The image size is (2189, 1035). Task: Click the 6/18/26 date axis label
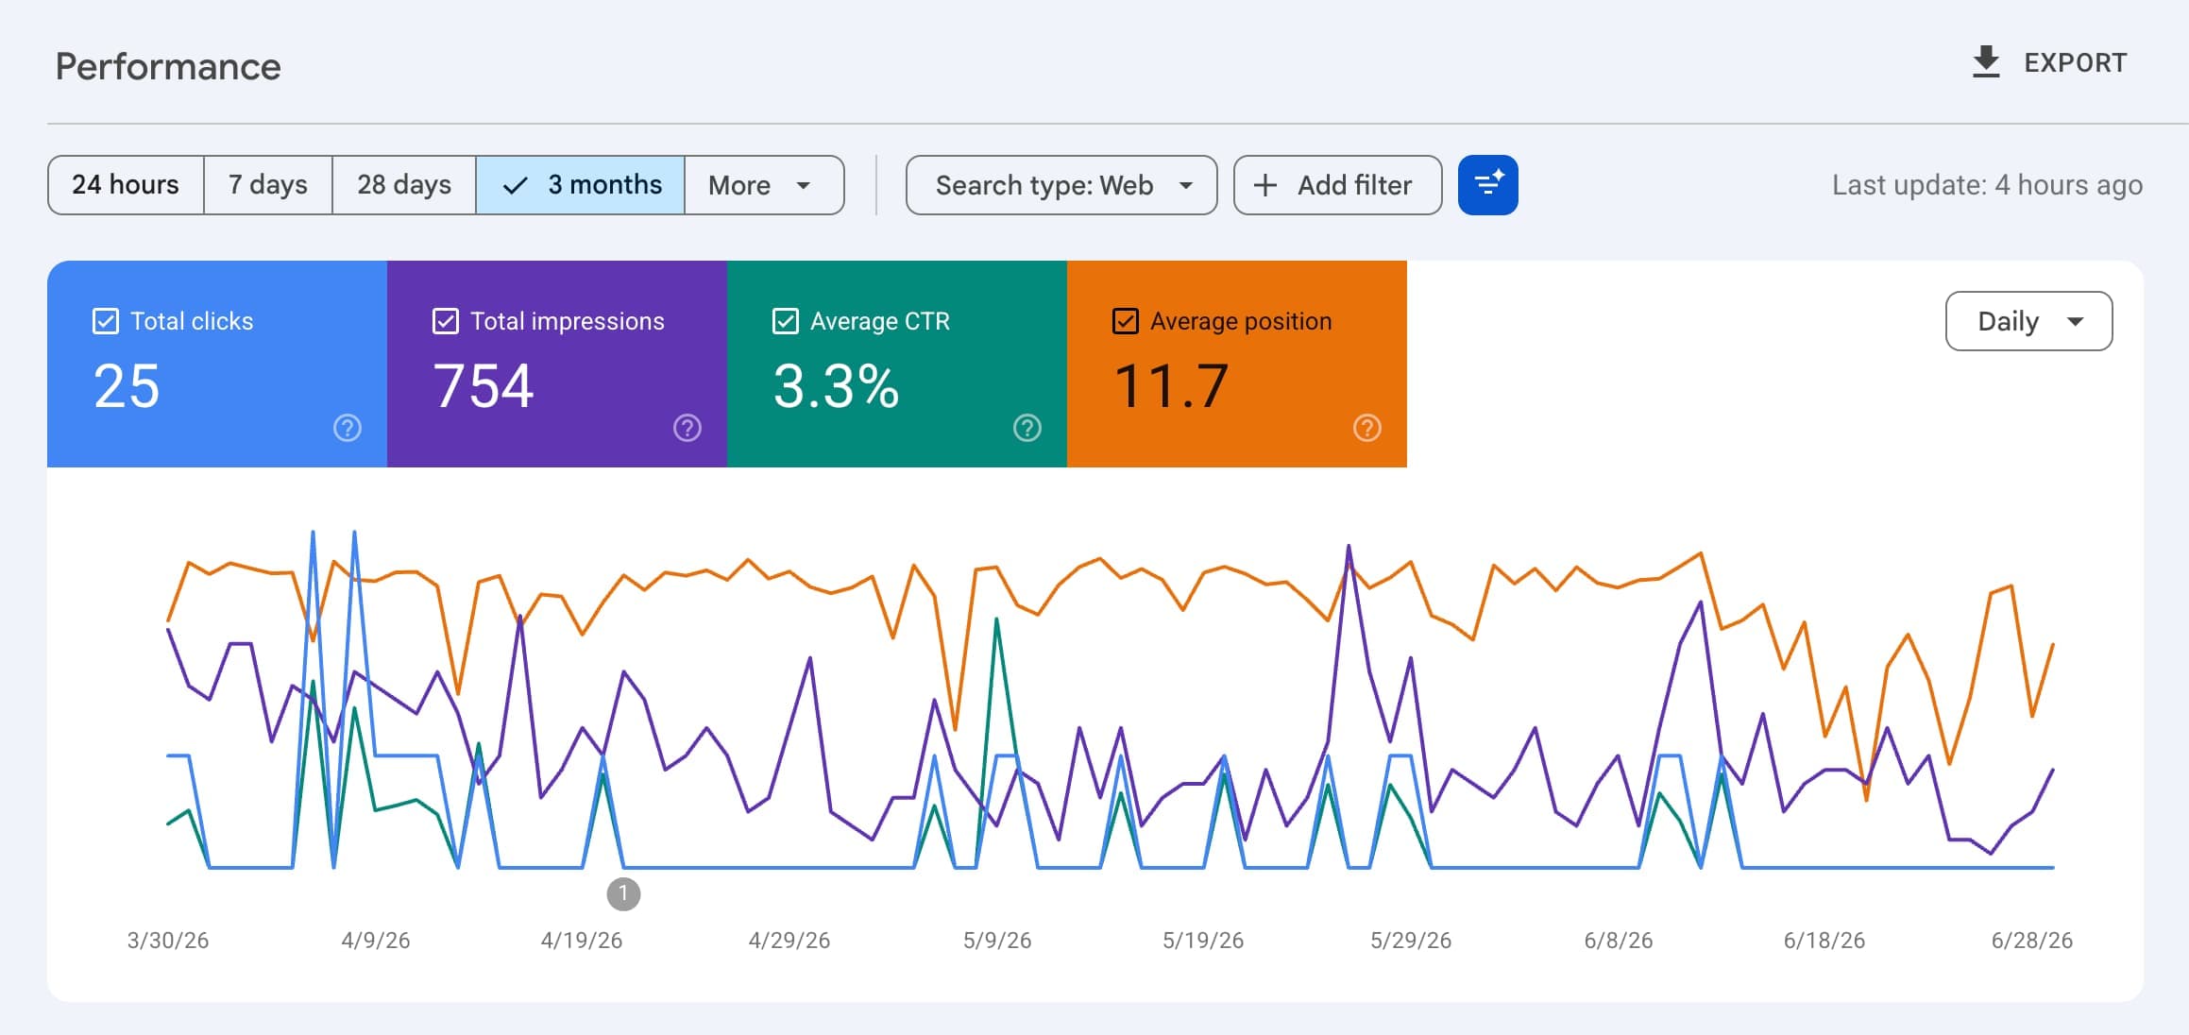tap(1824, 941)
